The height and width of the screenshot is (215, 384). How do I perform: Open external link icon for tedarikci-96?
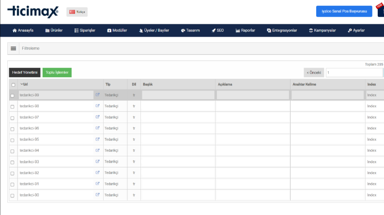[97, 128]
